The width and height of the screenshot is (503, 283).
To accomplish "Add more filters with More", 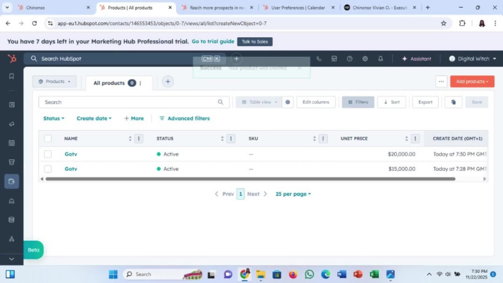I will point(134,118).
